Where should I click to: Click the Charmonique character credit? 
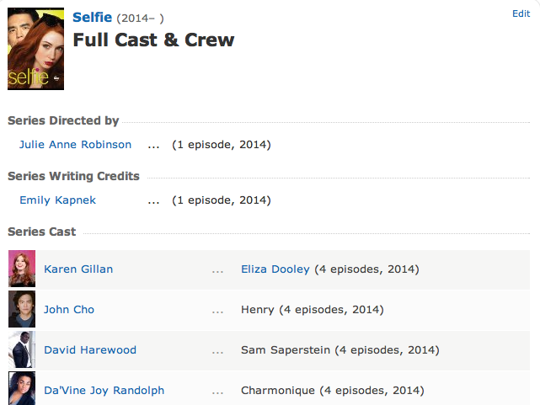click(x=278, y=391)
